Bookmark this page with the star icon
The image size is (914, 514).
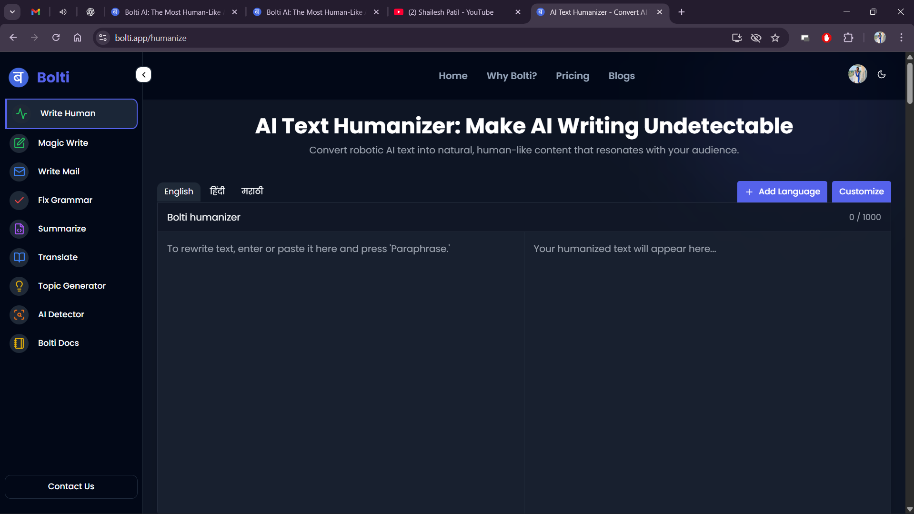[x=775, y=38]
